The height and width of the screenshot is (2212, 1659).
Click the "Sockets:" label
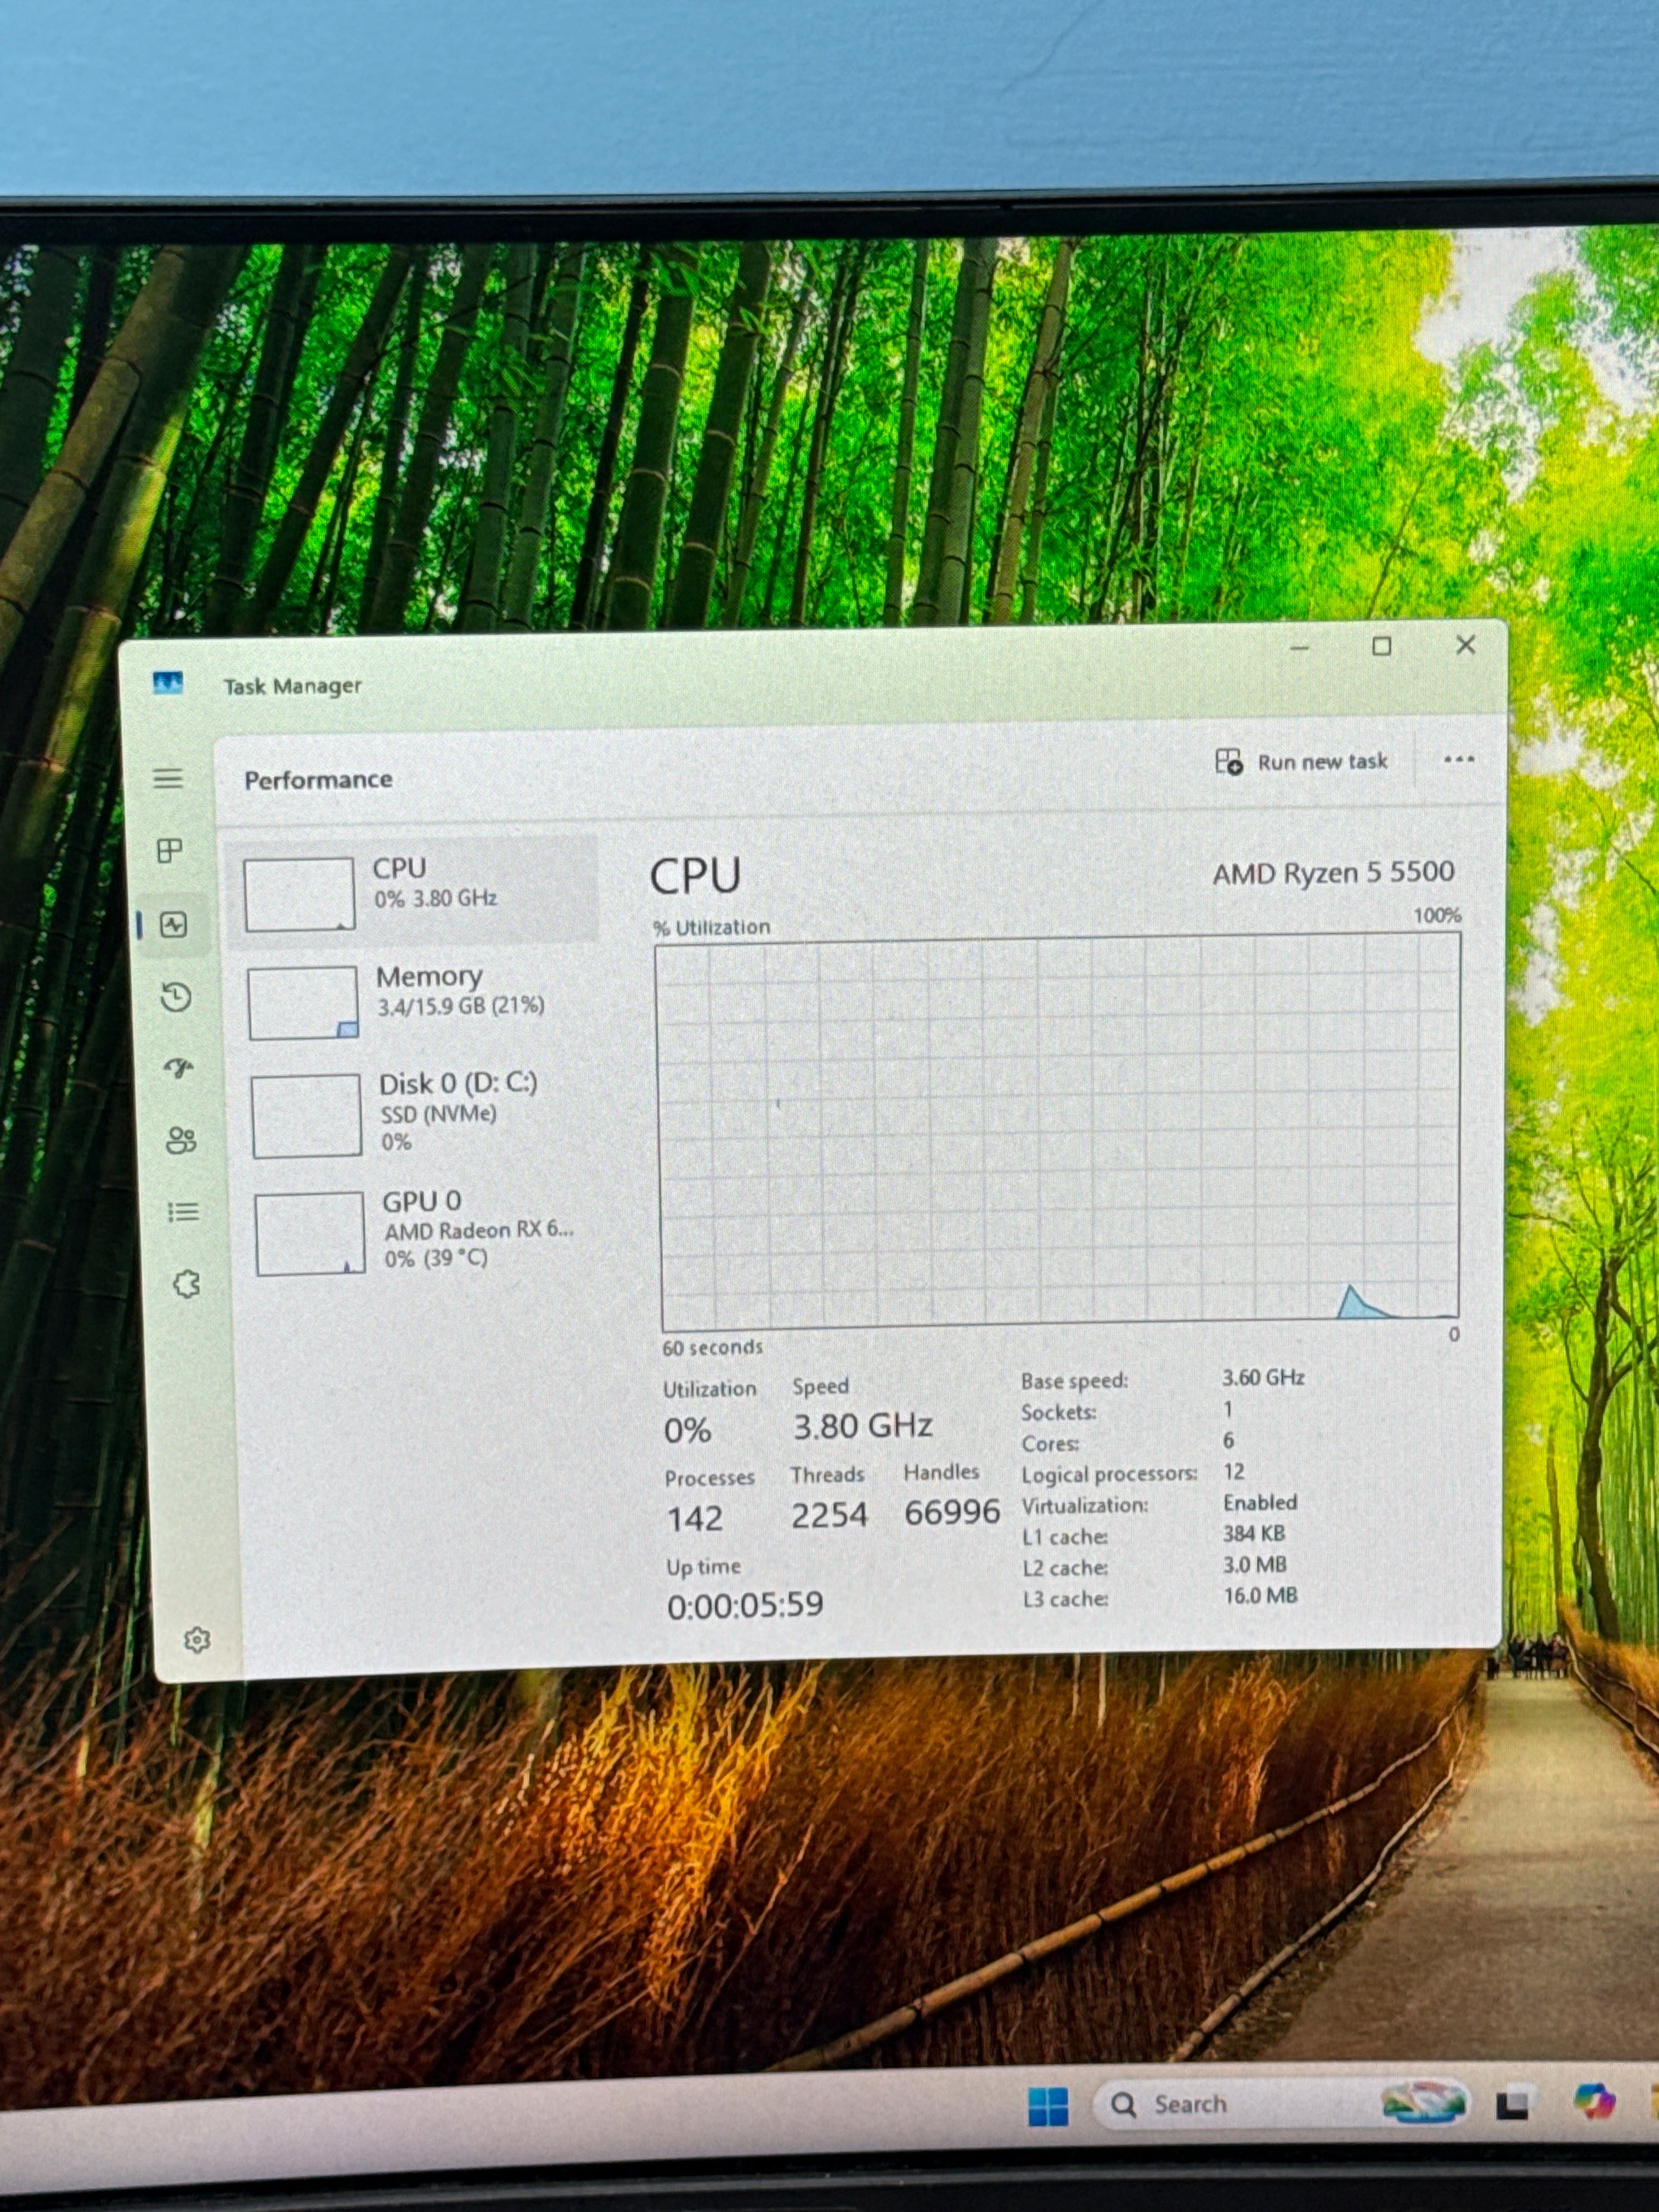click(x=1058, y=1412)
